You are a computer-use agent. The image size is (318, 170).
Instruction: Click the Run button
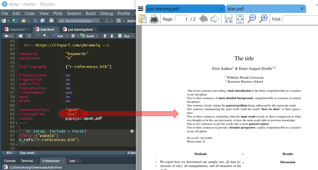pyautogui.click(x=124, y=36)
